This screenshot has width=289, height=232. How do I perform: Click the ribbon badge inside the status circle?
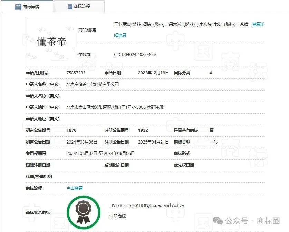click(x=84, y=213)
